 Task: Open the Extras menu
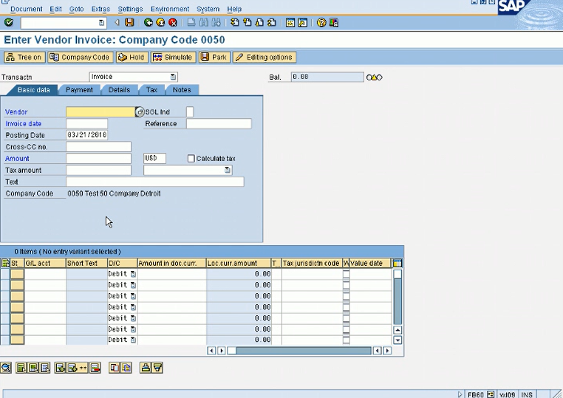click(x=100, y=9)
